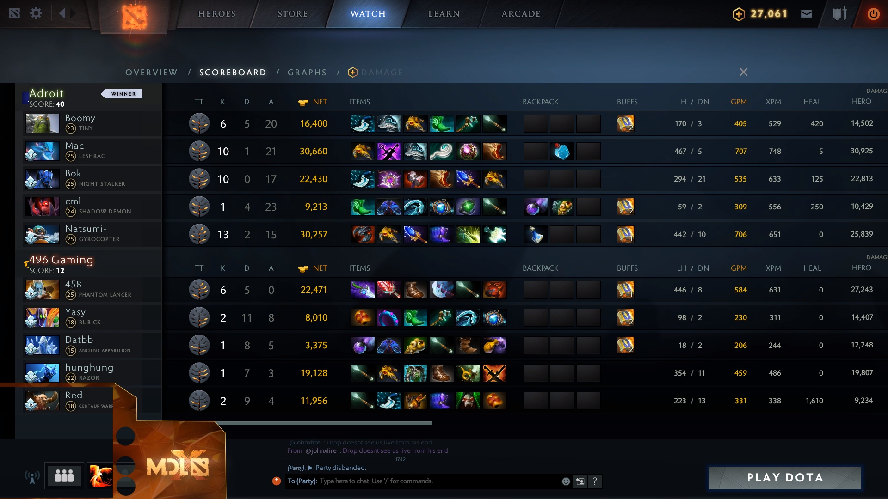Click the back navigation arrow
Viewport: 888px width, 499px height.
tap(62, 13)
